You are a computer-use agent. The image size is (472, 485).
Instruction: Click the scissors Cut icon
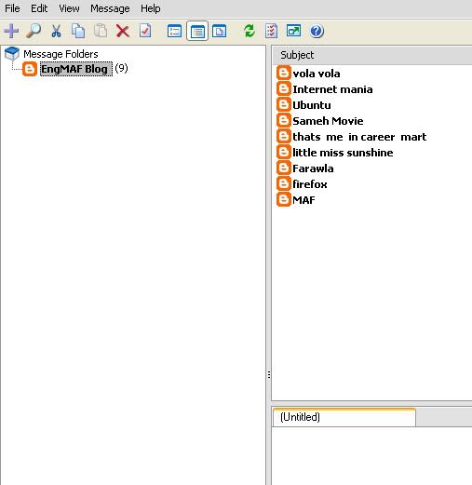click(56, 31)
